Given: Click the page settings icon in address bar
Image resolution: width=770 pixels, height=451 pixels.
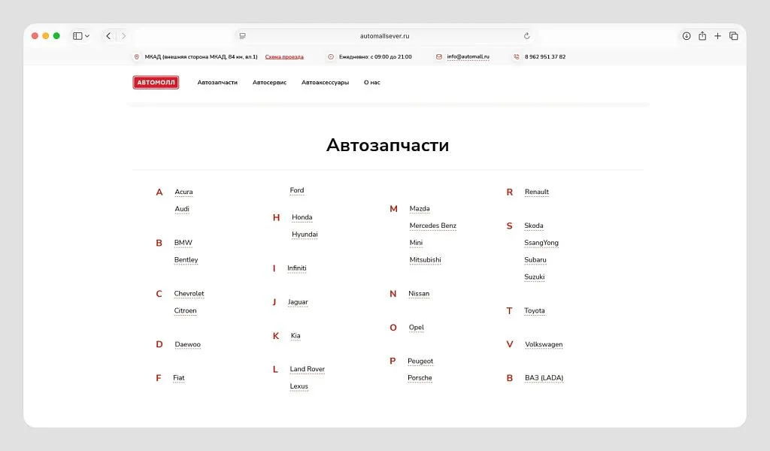Looking at the screenshot, I should point(243,36).
